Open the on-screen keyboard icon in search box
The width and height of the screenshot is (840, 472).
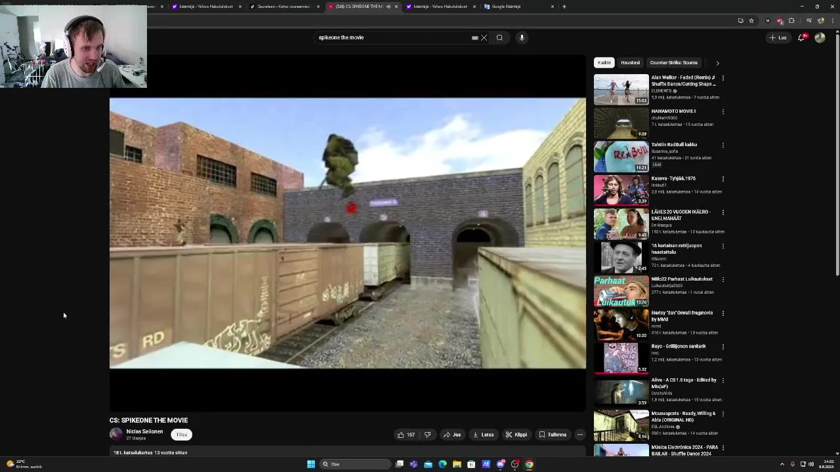point(474,37)
